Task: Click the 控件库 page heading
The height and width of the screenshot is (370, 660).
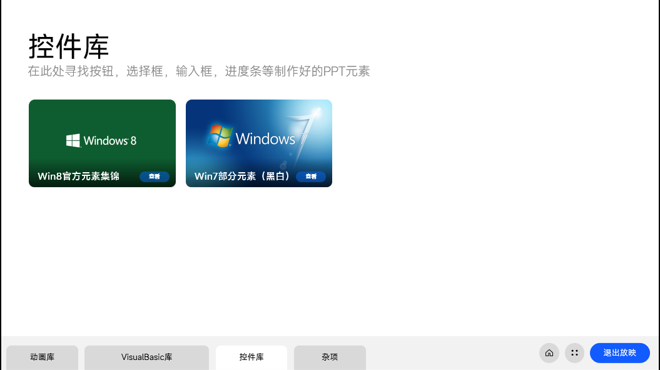Action: 69,47
